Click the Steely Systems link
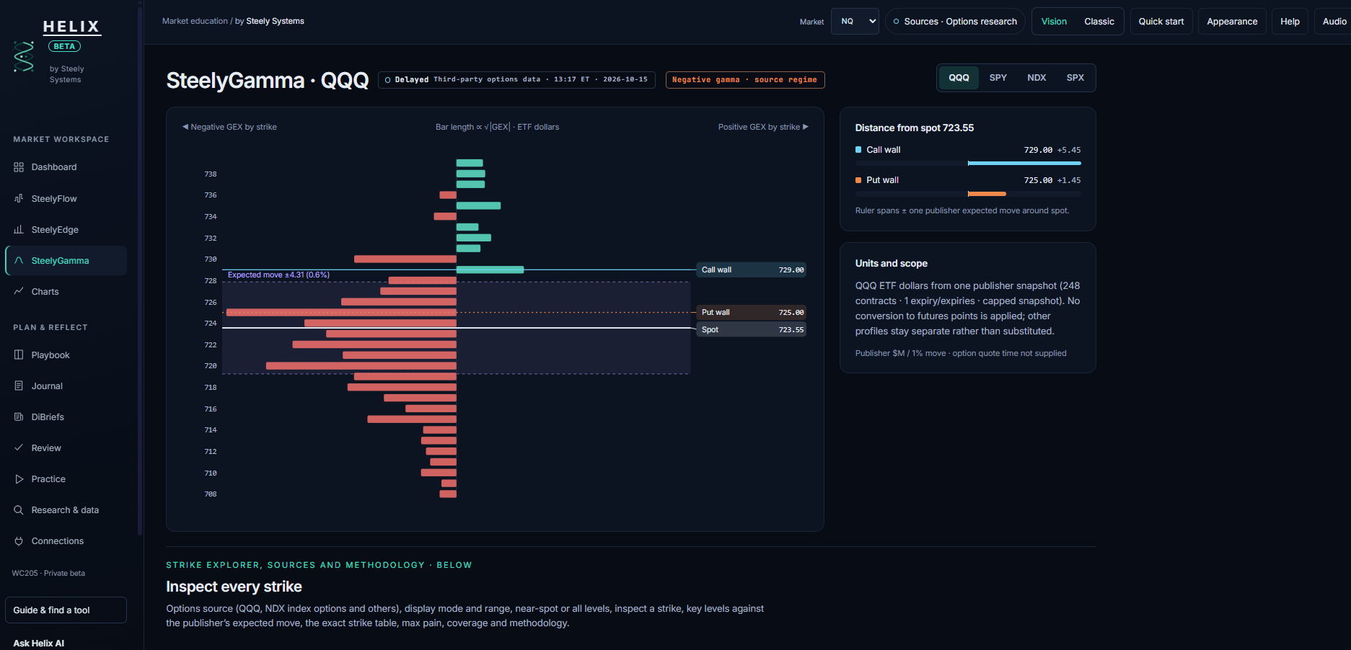Screen dimensions: 1351x650 [275, 21]
